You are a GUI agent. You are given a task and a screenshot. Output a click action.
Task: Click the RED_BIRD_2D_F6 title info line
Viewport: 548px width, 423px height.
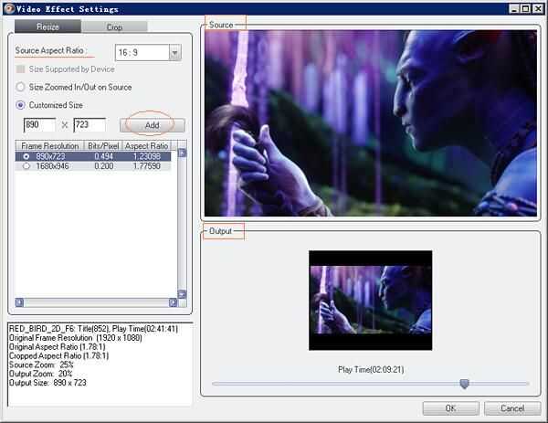93,329
